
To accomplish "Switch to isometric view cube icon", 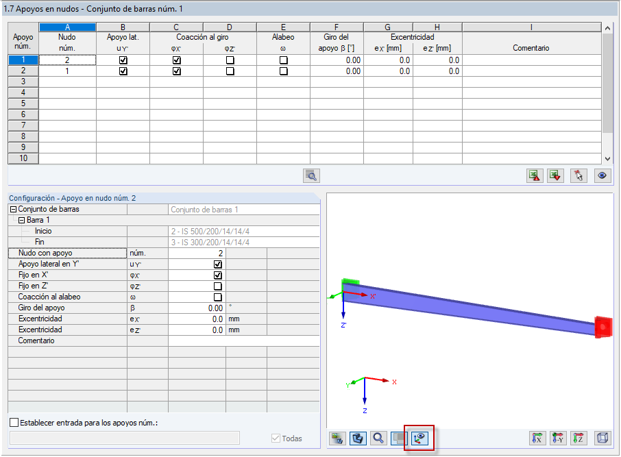I will (602, 439).
